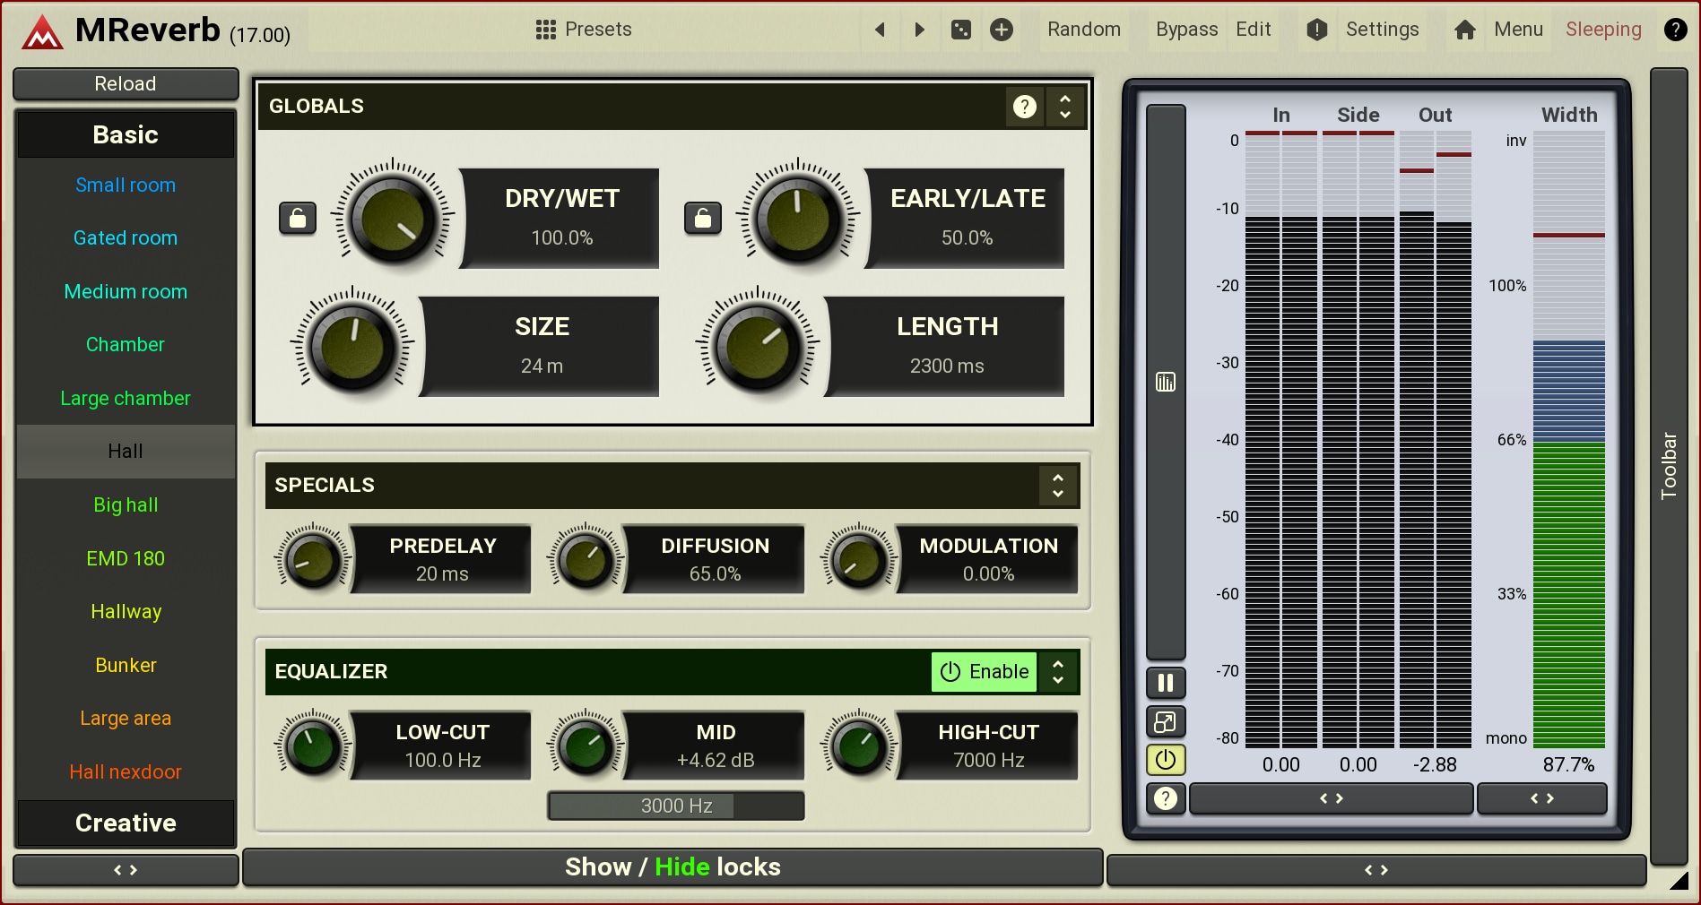The image size is (1701, 905).
Task: Click the home icon next to Menu
Action: 1464,30
